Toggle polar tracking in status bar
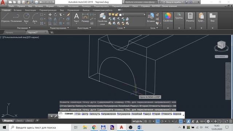Image resolution: width=233 pixels, height=131 pixels. (x=162, y=121)
